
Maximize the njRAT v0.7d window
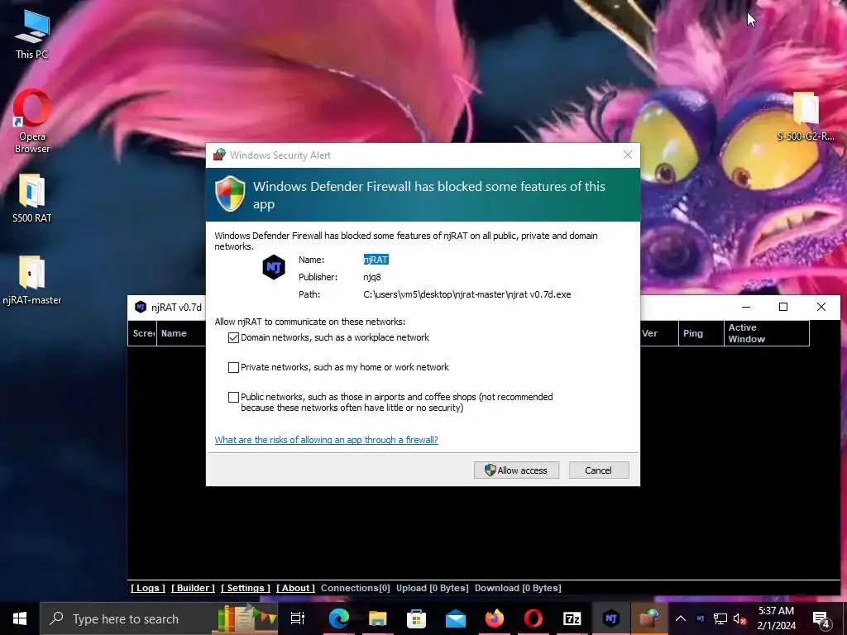783,307
